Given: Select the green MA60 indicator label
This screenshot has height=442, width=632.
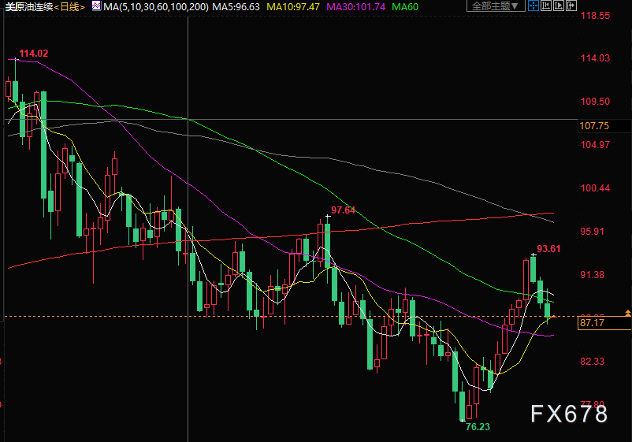Looking at the screenshot, I should pyautogui.click(x=405, y=7).
